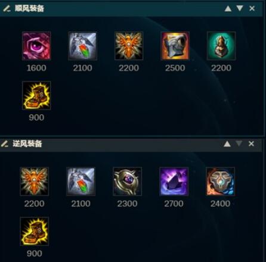Move 逆风装备 block up with arrow
The width and height of the screenshot is (266, 262).
(x=227, y=144)
